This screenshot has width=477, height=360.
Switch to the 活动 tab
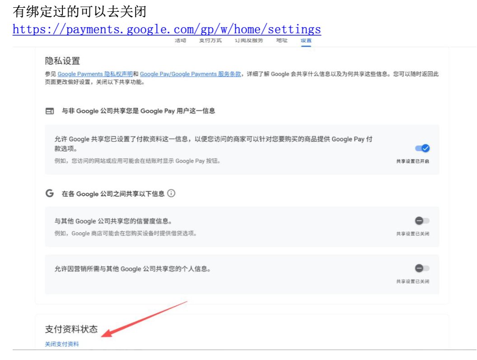(180, 41)
